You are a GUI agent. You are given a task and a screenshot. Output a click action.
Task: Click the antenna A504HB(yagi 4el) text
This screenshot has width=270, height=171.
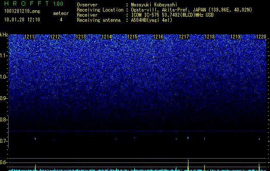click(x=152, y=20)
